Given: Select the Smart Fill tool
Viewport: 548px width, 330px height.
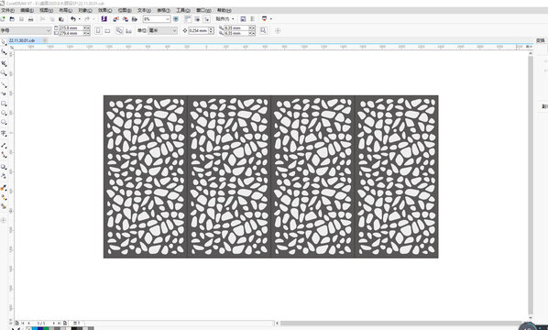Looking at the screenshot, I should [4, 206].
